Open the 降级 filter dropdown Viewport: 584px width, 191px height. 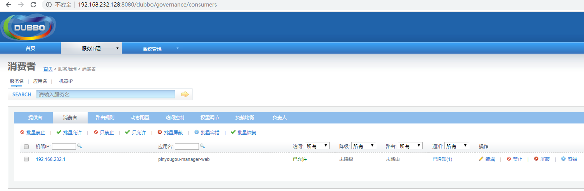click(x=364, y=146)
